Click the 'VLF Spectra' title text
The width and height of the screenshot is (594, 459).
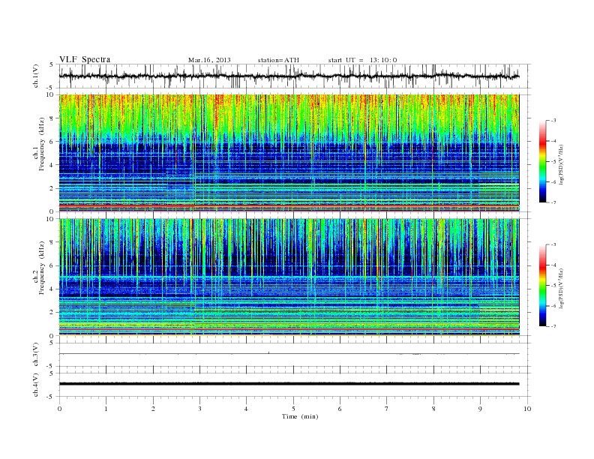coord(85,59)
